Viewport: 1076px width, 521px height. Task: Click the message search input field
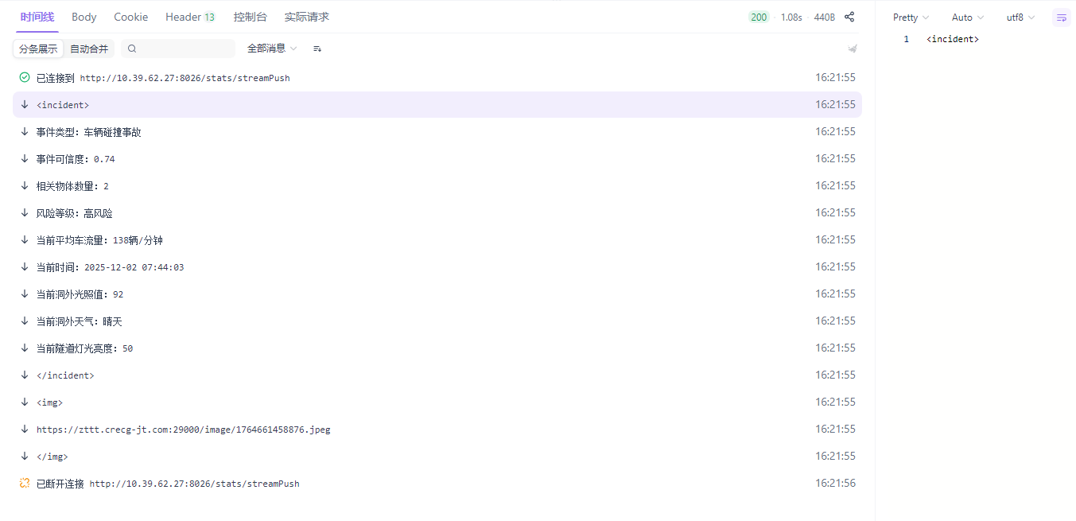coord(179,49)
